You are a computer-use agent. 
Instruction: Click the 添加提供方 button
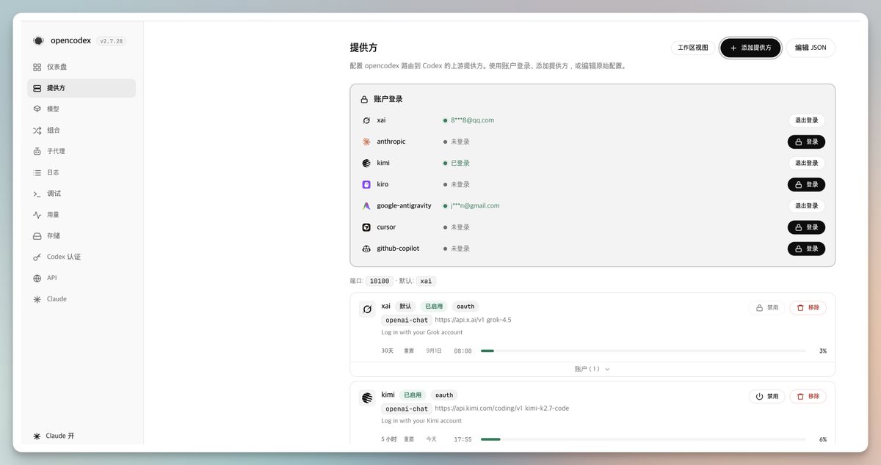pyautogui.click(x=750, y=48)
